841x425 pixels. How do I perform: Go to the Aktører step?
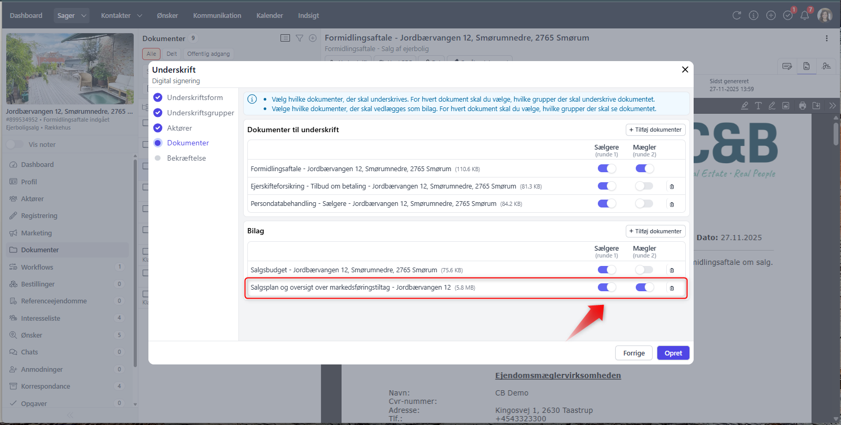point(179,128)
